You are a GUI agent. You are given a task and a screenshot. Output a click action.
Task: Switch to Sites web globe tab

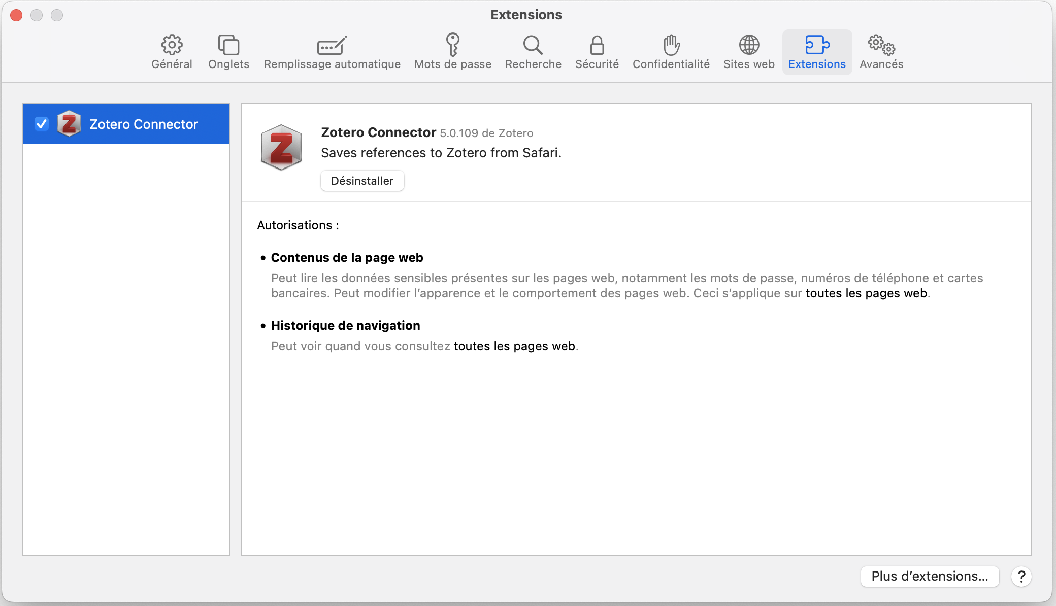(x=749, y=52)
